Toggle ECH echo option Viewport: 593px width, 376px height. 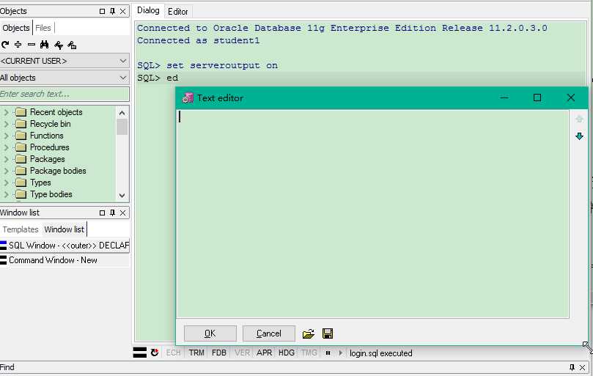pyautogui.click(x=174, y=353)
